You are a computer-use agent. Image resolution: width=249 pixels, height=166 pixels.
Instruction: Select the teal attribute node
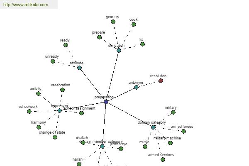(x=79, y=68)
